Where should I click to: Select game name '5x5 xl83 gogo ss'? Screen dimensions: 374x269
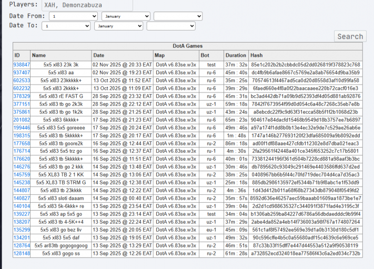pyautogui.click(x=61, y=254)
